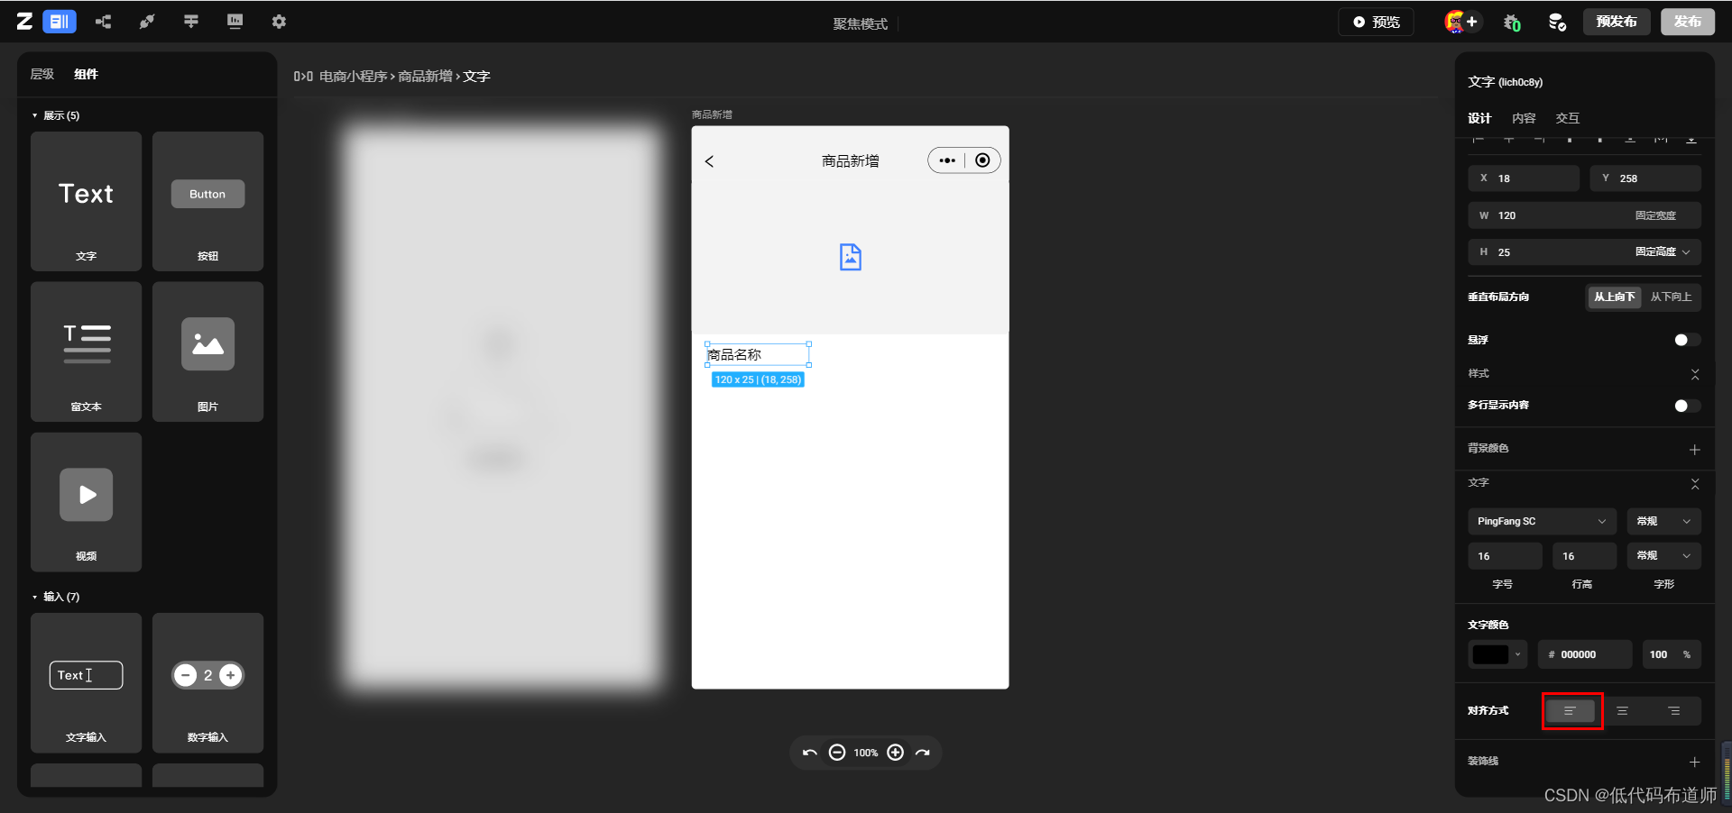
Task: Open the 字形 style dropdown
Action: (1663, 556)
